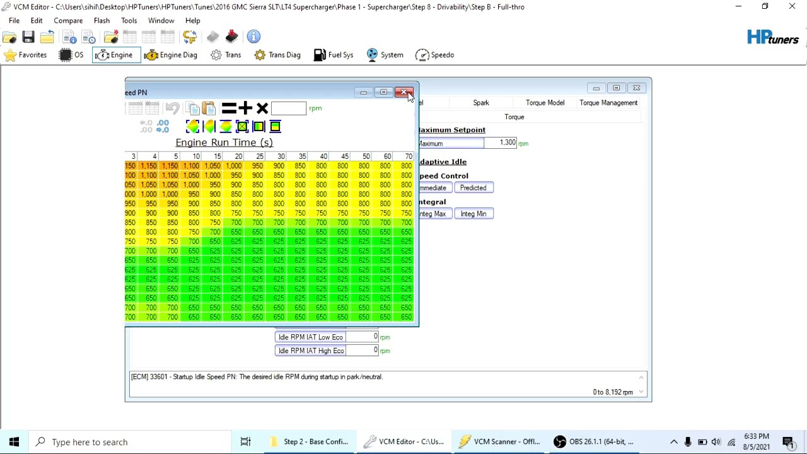Click the 1,150 cell under column 4

(x=148, y=166)
